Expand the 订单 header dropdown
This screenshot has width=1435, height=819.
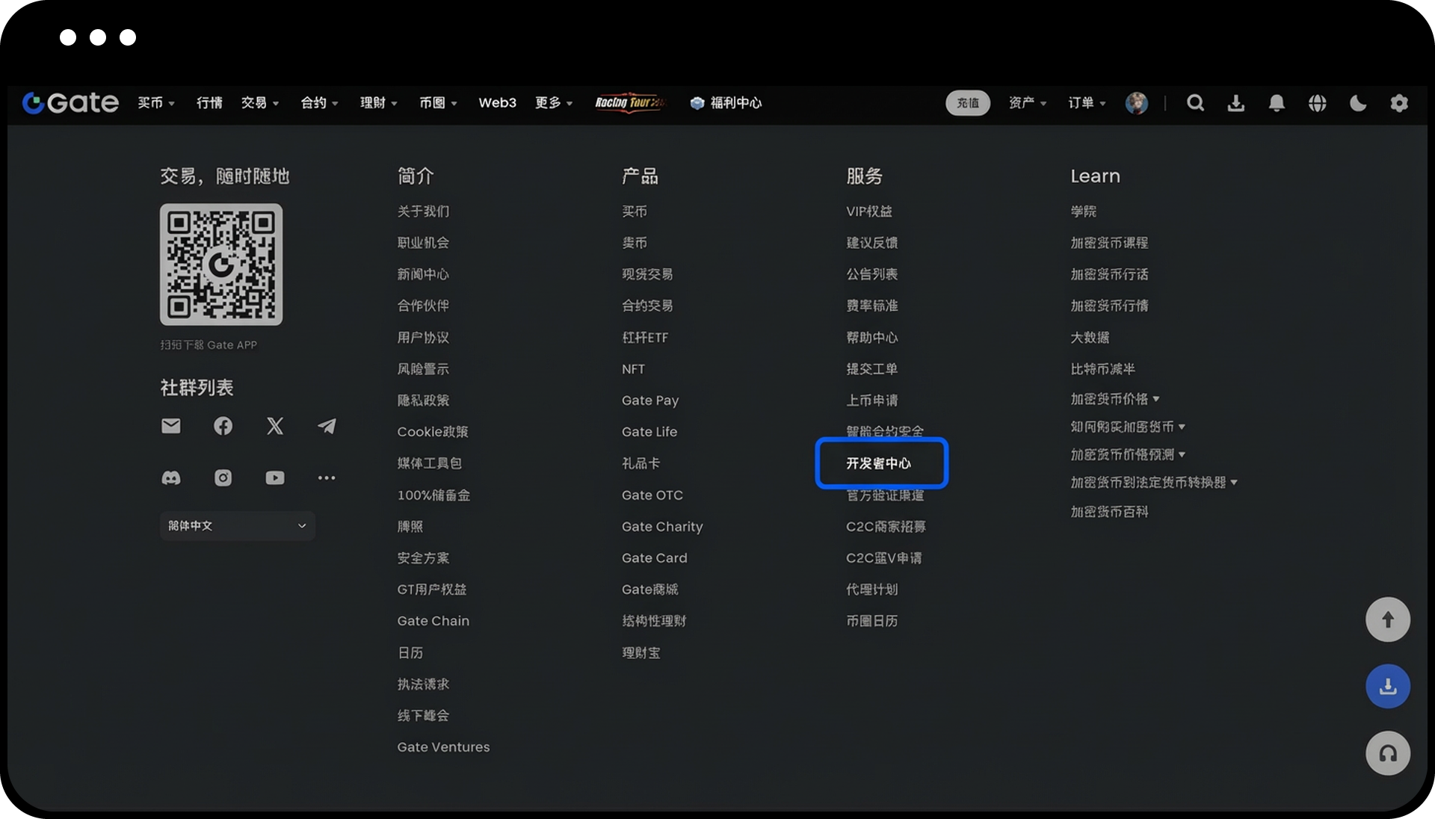pyautogui.click(x=1087, y=103)
